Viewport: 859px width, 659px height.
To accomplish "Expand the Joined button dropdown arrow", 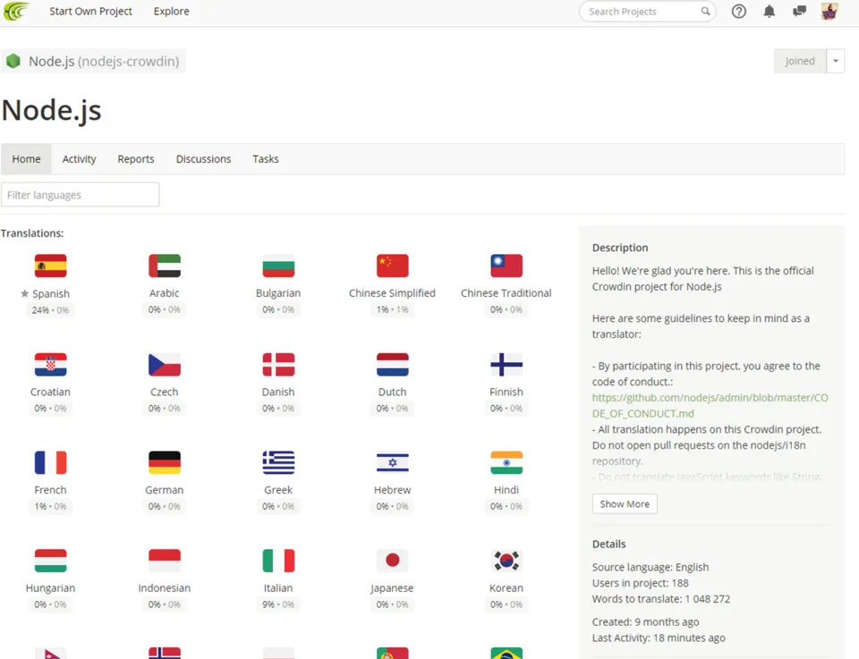I will pos(836,61).
